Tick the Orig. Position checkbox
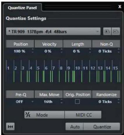 pyautogui.click(x=77, y=102)
